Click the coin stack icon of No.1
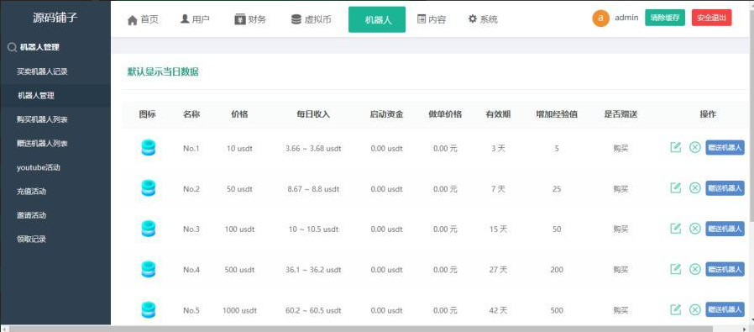The height and width of the screenshot is (332, 754). 148,148
